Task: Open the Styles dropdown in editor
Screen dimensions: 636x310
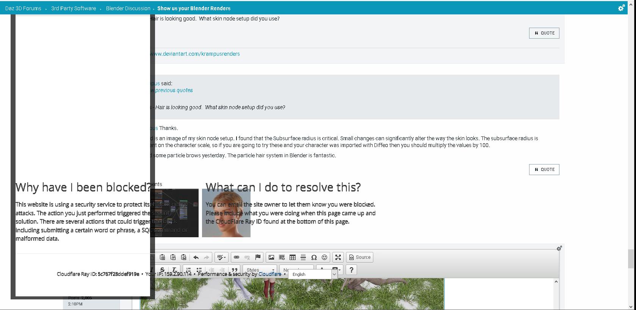Action: 260,270
